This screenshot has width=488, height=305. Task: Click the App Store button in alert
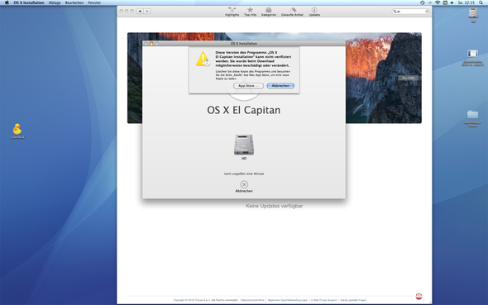[x=248, y=86]
